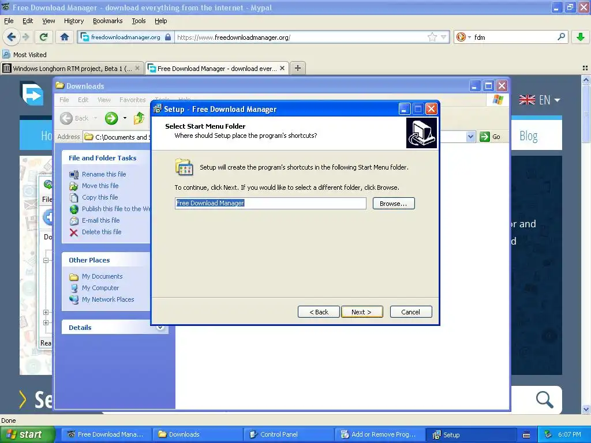The width and height of the screenshot is (591, 443).
Task: Click the Publish this file to the Web globe icon
Action: pyautogui.click(x=73, y=209)
